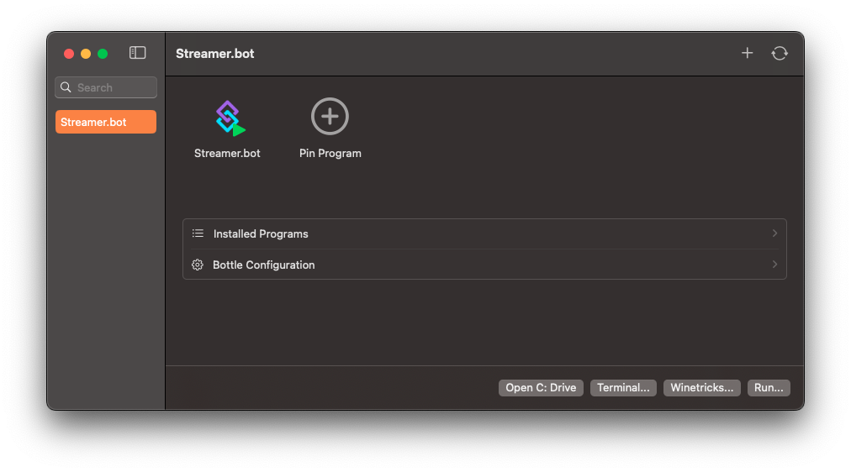
Task: Click the search magnifier icon
Action: pyautogui.click(x=66, y=87)
